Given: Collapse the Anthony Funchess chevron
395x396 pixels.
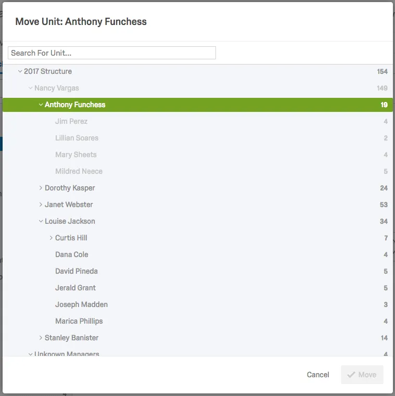Looking at the screenshot, I should click(x=41, y=105).
